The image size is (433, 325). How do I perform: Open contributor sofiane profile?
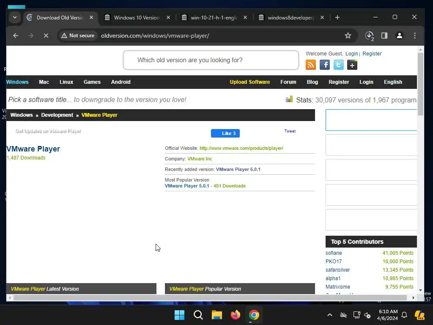[x=334, y=253]
